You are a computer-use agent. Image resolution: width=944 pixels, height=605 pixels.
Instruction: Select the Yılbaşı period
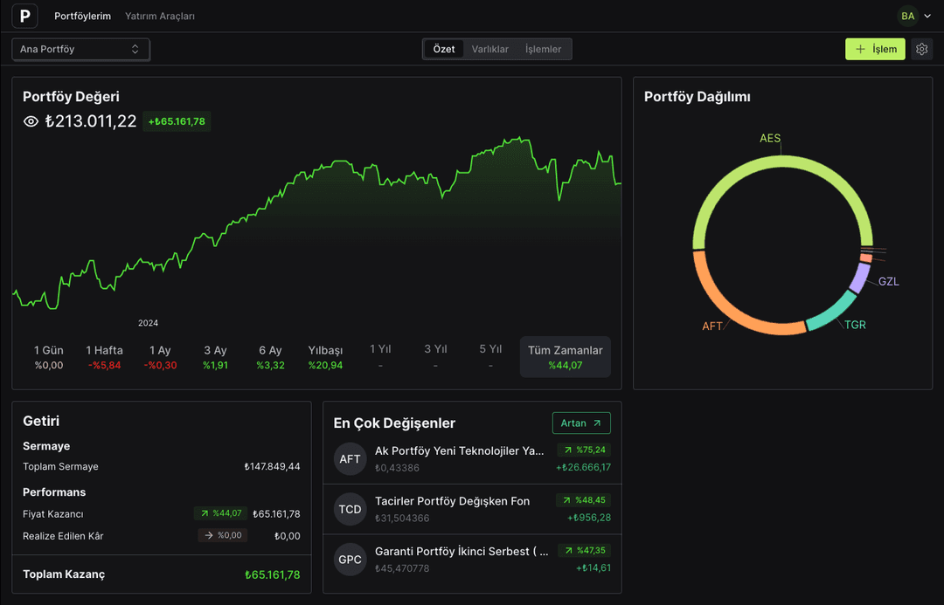tap(325, 357)
